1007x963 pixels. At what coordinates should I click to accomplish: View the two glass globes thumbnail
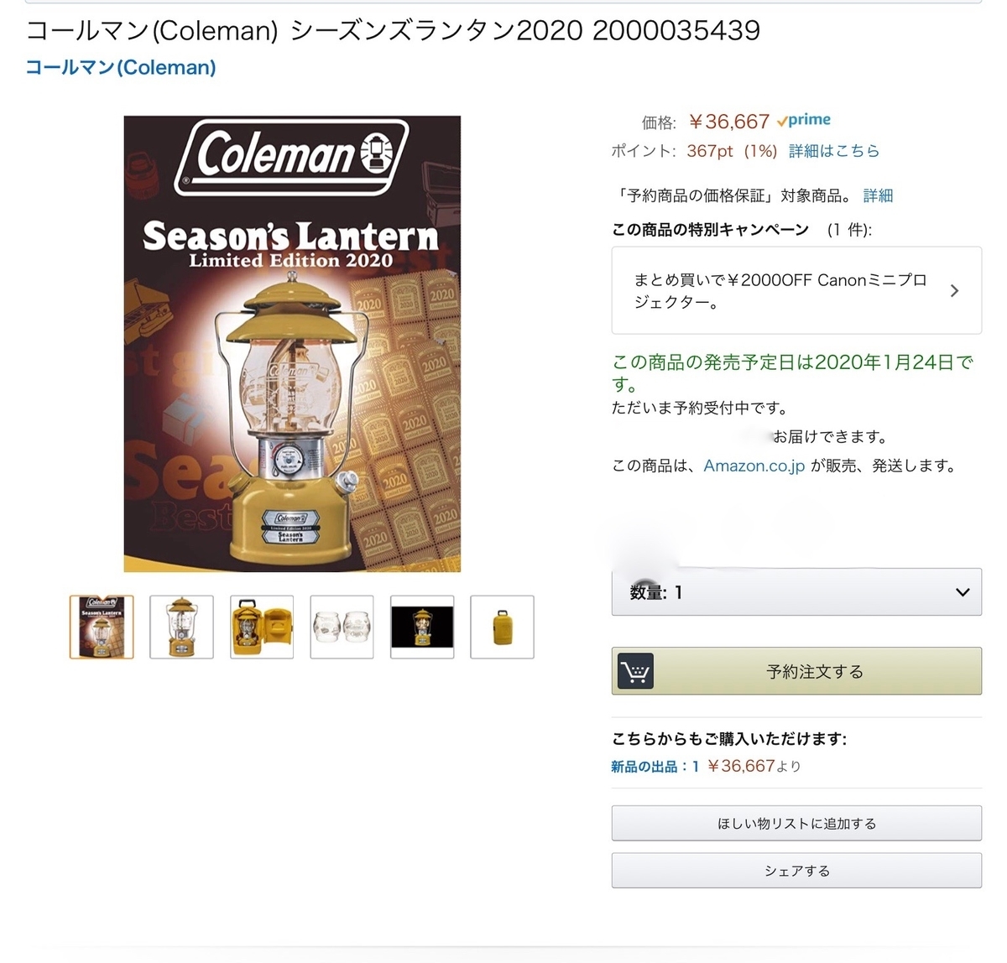pos(342,627)
